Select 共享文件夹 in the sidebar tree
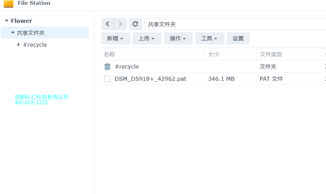The height and width of the screenshot is (194, 326). (45, 33)
